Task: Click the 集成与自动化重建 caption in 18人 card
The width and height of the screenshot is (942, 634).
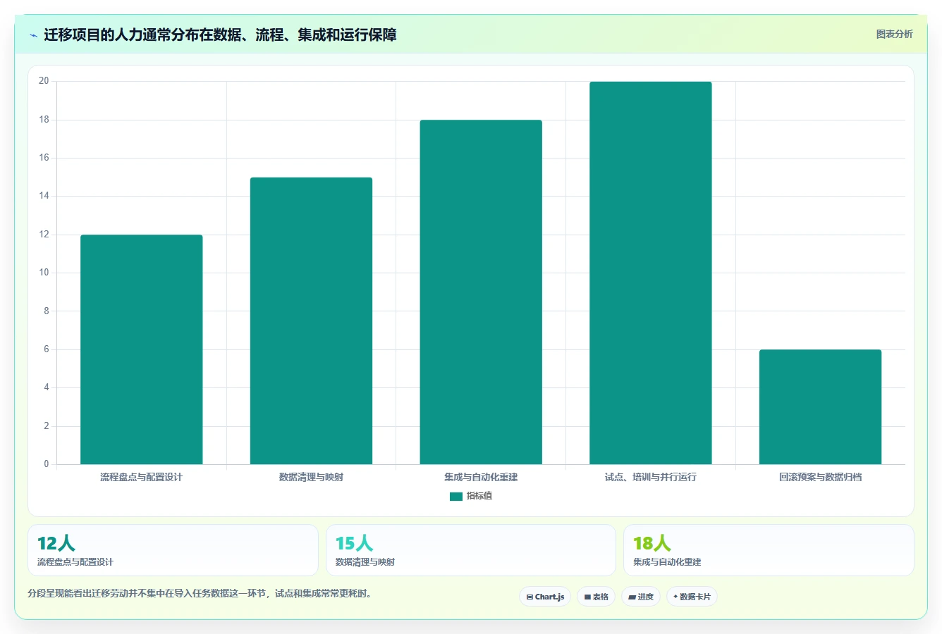Action: click(667, 562)
